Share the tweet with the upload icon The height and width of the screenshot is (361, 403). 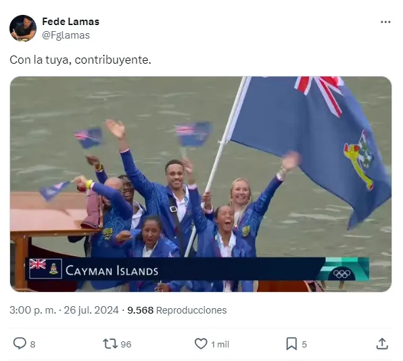[382, 344]
